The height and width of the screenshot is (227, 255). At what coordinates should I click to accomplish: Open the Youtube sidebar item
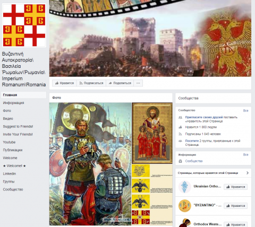[x=9, y=142]
